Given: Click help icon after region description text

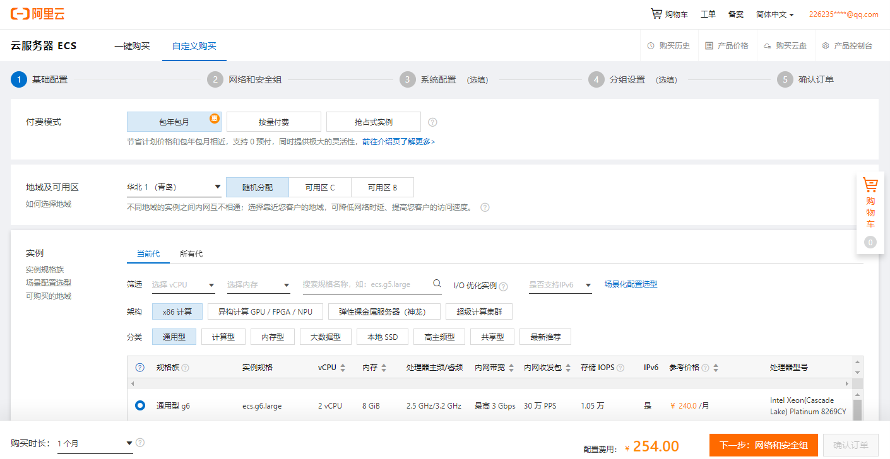Looking at the screenshot, I should pos(485,207).
